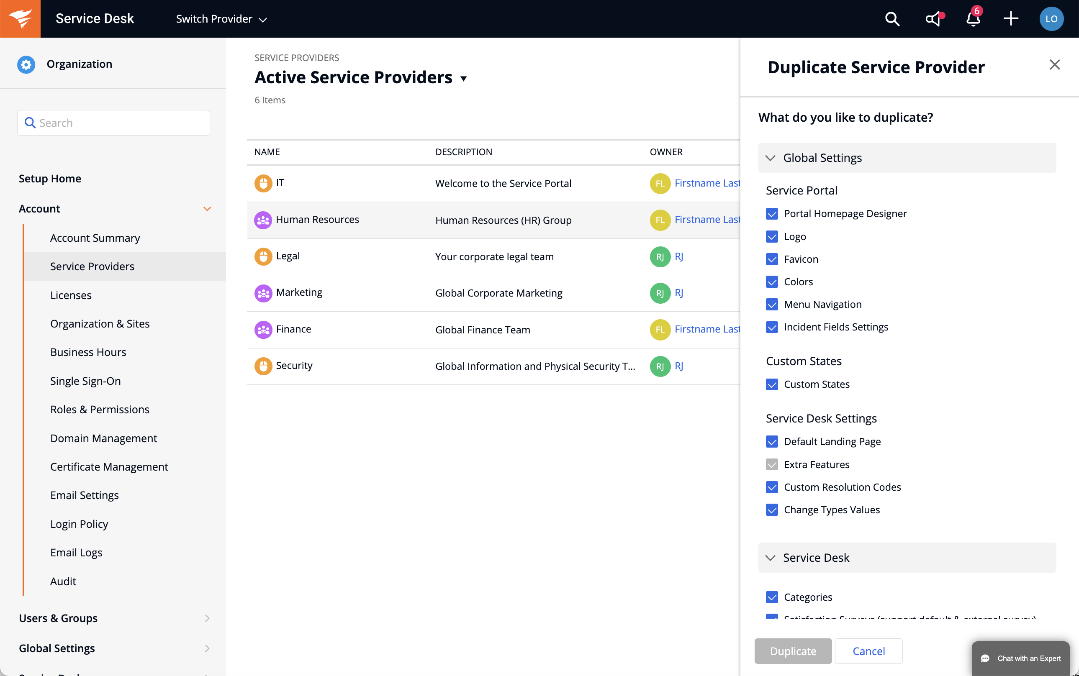Image resolution: width=1079 pixels, height=676 pixels.
Task: Click the SolarWinds logo home icon
Action: [x=20, y=19]
